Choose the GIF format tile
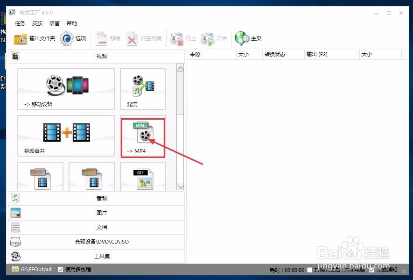 point(143,176)
